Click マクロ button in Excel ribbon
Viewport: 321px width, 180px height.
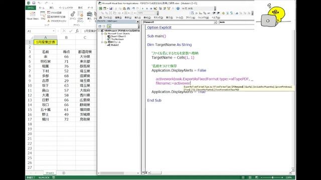coord(43,16)
